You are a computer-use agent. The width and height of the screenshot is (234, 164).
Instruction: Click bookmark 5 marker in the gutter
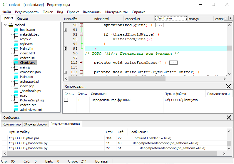pyautogui.click(x=66, y=48)
